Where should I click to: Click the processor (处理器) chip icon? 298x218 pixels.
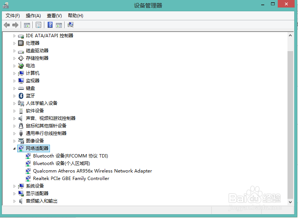pyautogui.click(x=21, y=43)
